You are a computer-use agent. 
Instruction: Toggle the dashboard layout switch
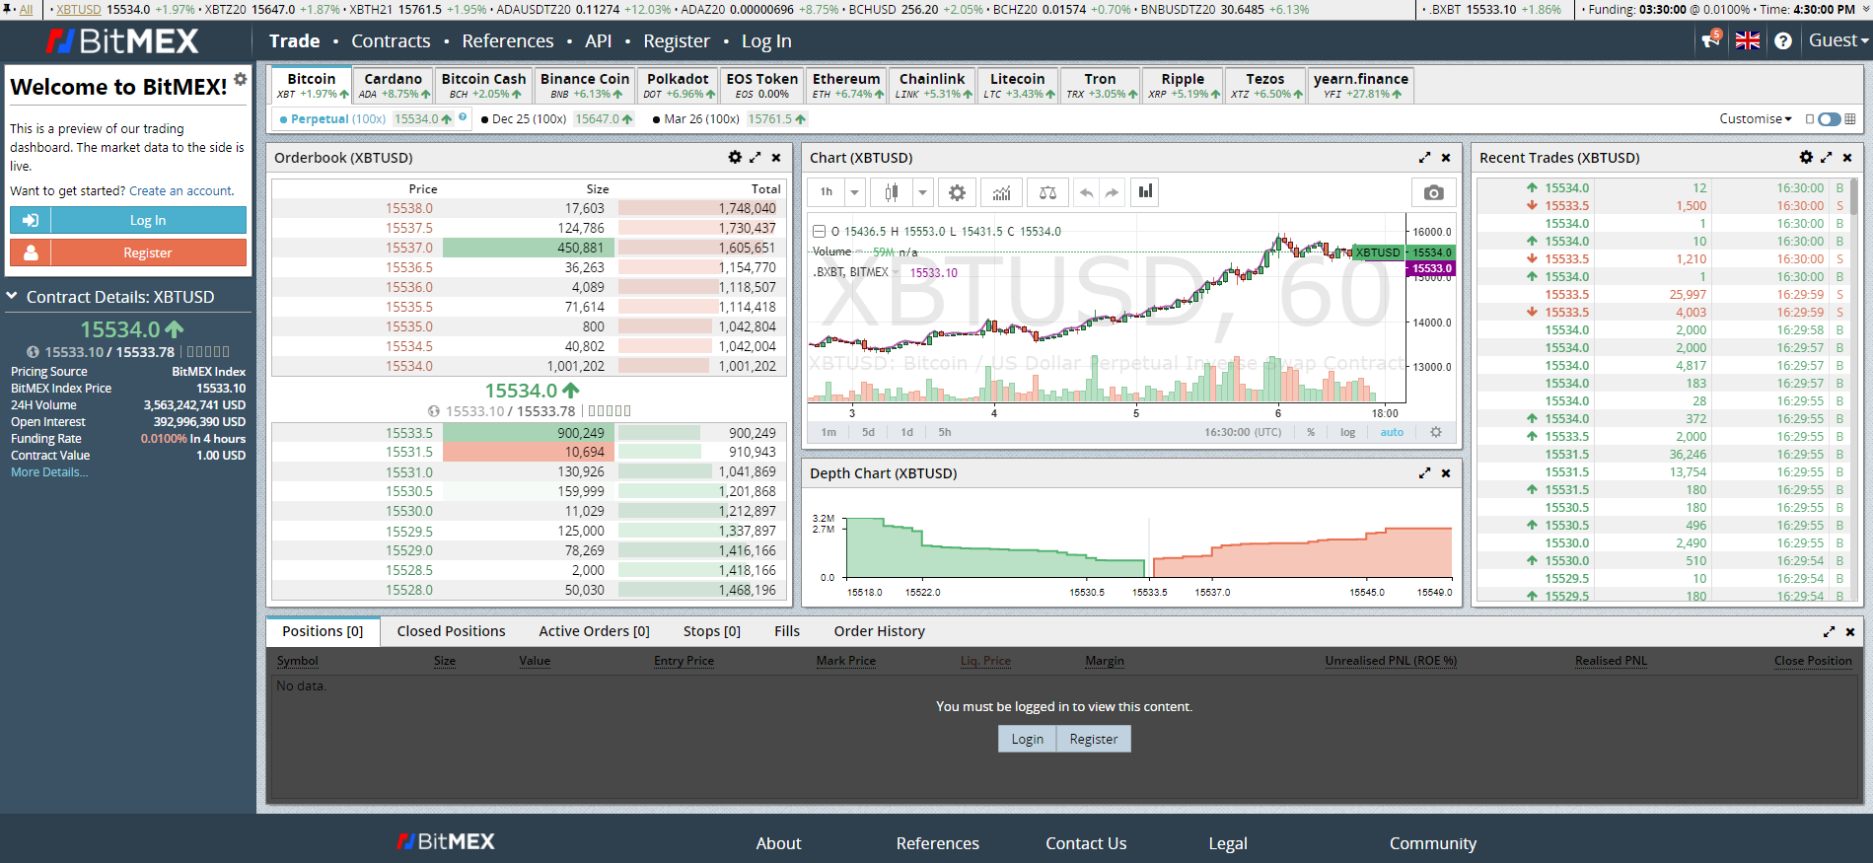[x=1830, y=118]
